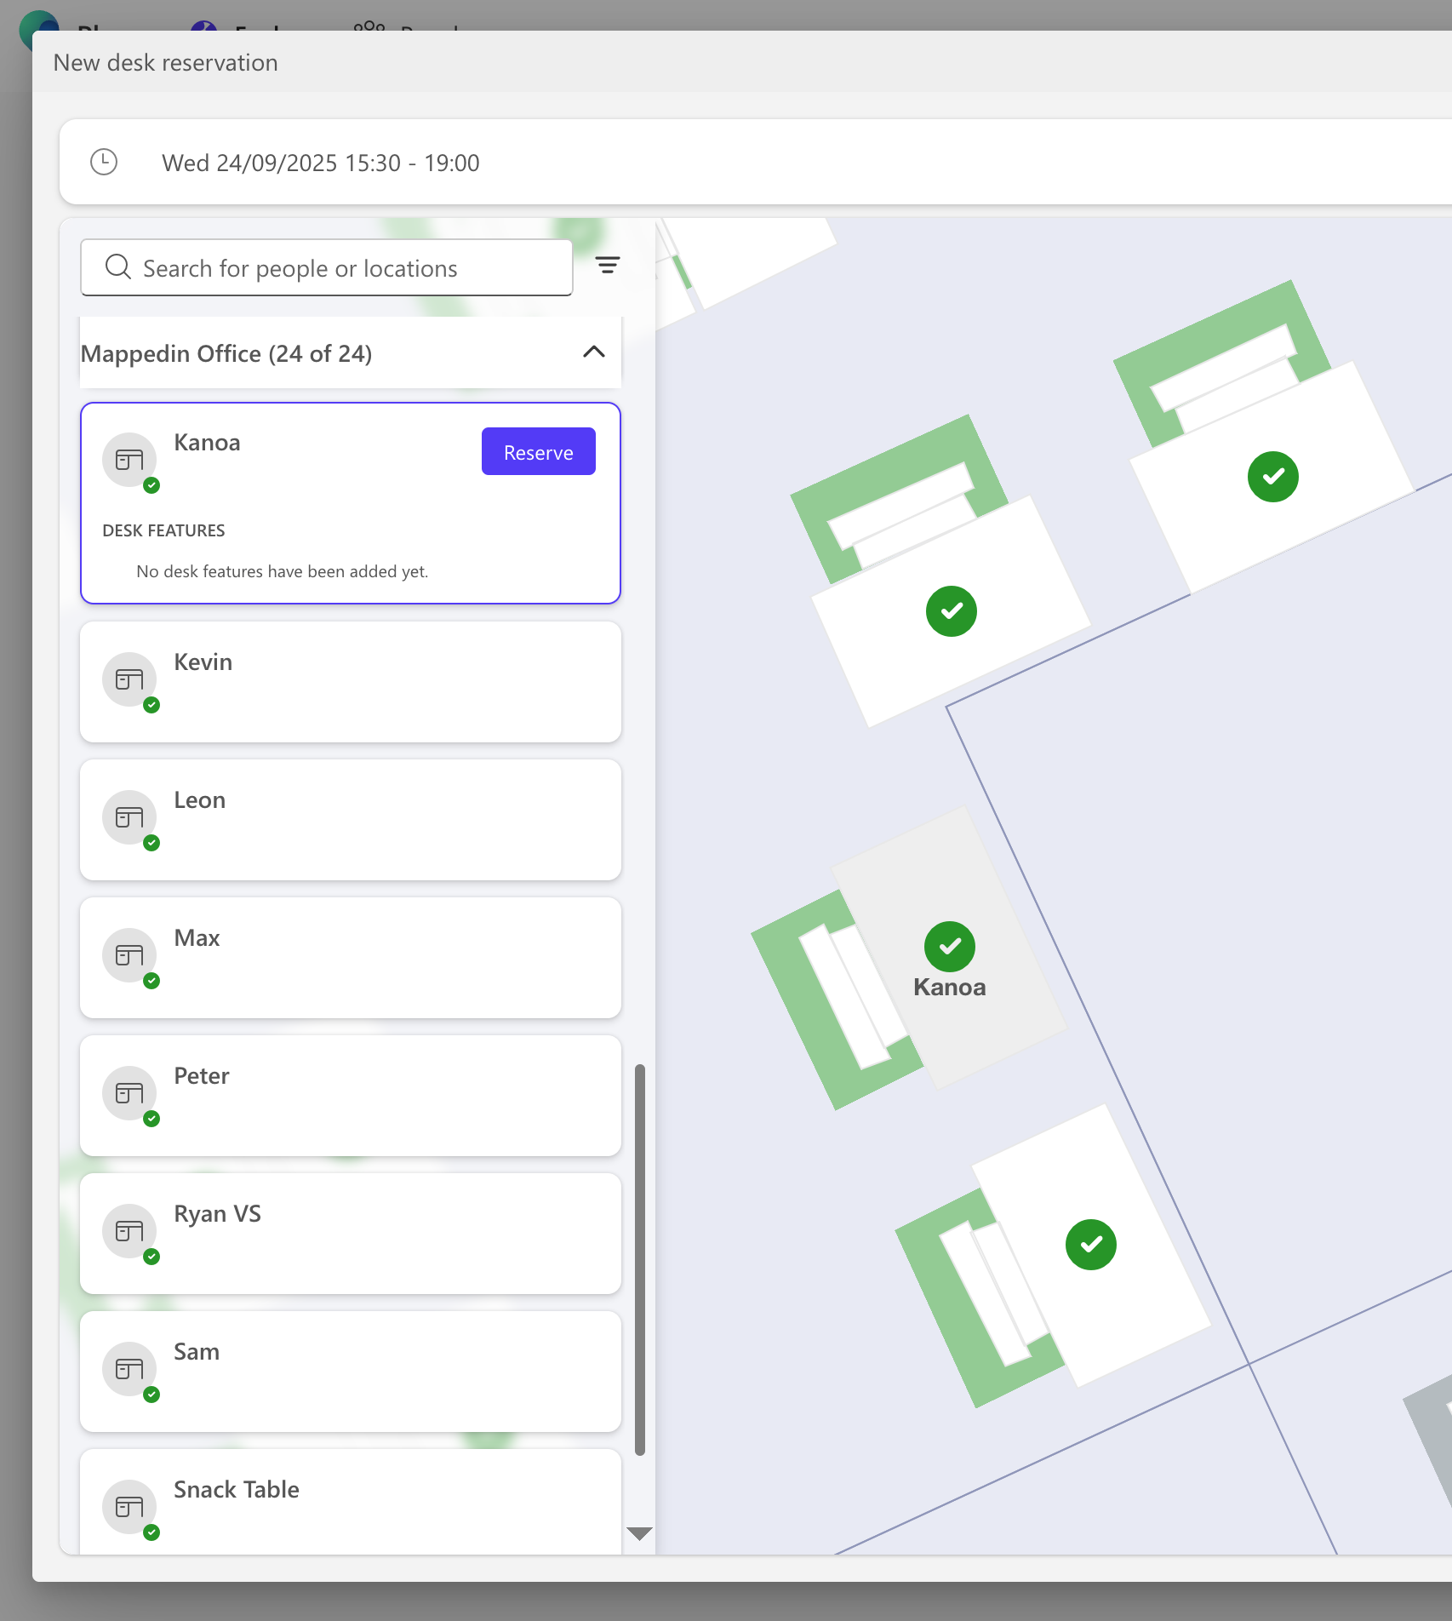Click the clock icon in date bar

pyautogui.click(x=104, y=162)
